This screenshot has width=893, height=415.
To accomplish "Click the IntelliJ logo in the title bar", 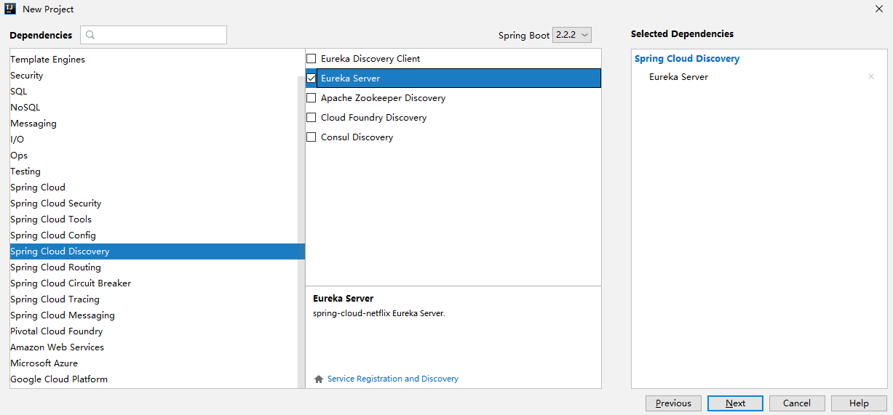I will (x=10, y=9).
